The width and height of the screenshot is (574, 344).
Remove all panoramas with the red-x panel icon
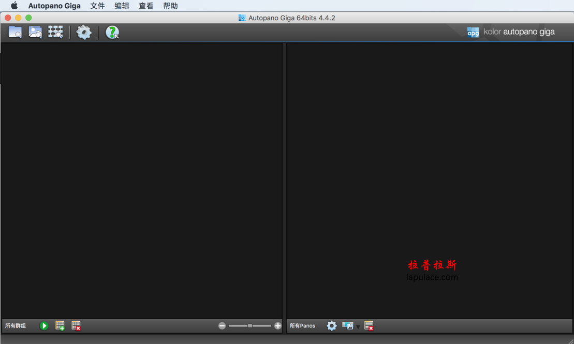(369, 325)
